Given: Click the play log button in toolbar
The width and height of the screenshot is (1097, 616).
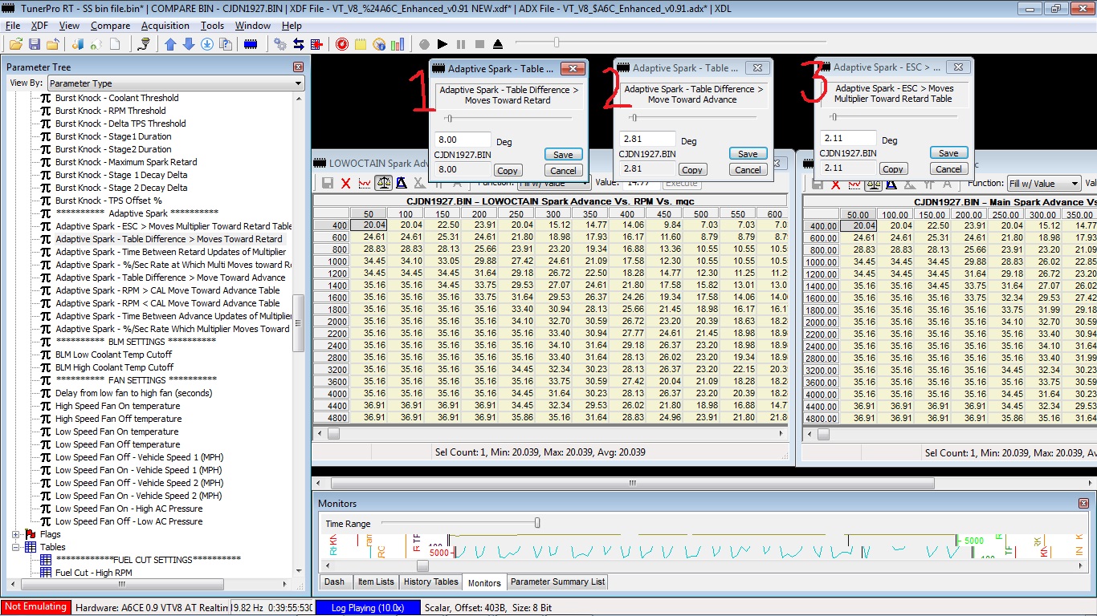Looking at the screenshot, I should [x=442, y=44].
